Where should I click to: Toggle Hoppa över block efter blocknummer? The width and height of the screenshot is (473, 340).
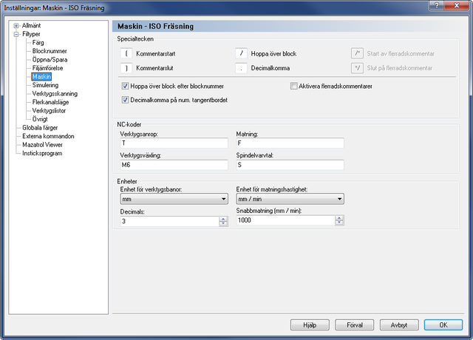click(125, 86)
